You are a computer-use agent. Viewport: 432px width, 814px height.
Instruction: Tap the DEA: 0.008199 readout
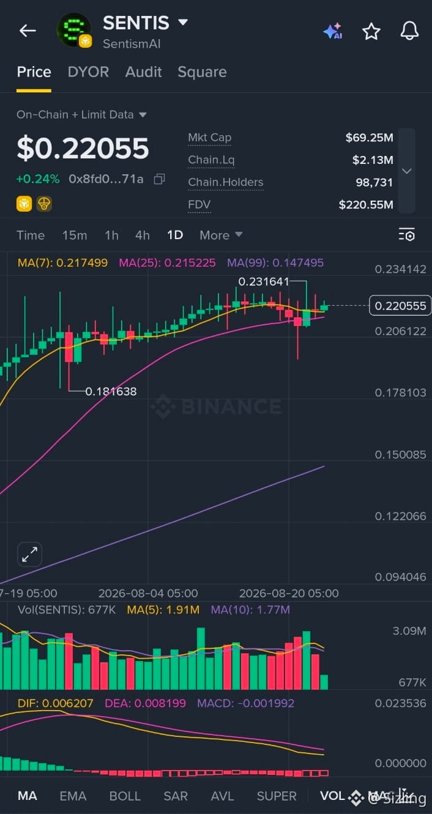pyautogui.click(x=145, y=703)
